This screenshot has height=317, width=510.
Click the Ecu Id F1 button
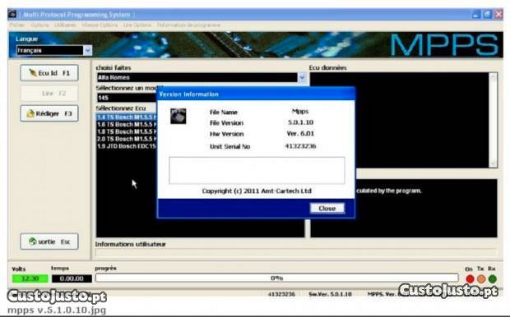(x=49, y=73)
